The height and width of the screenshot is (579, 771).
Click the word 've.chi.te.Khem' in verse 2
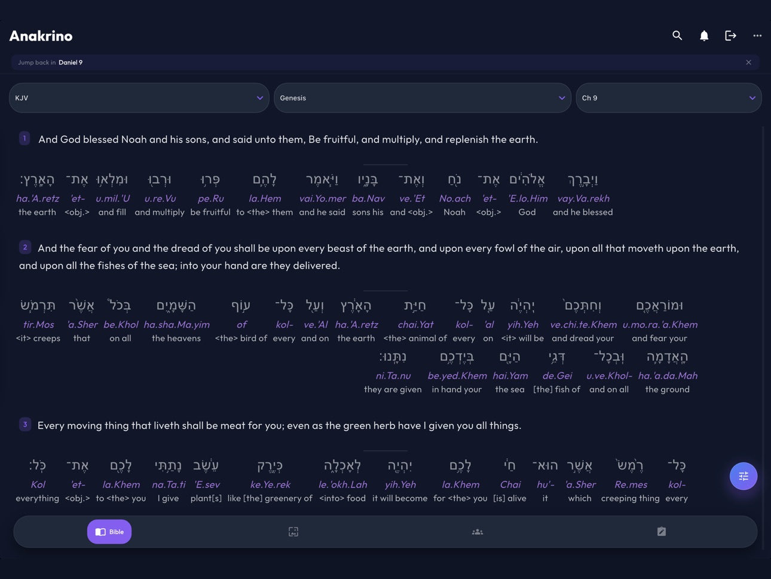tap(583, 325)
